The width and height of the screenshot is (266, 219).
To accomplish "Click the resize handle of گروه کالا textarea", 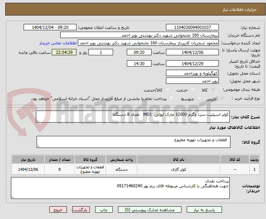I will 38,146.
